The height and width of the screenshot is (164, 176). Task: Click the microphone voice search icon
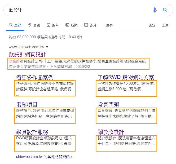pos(155,10)
